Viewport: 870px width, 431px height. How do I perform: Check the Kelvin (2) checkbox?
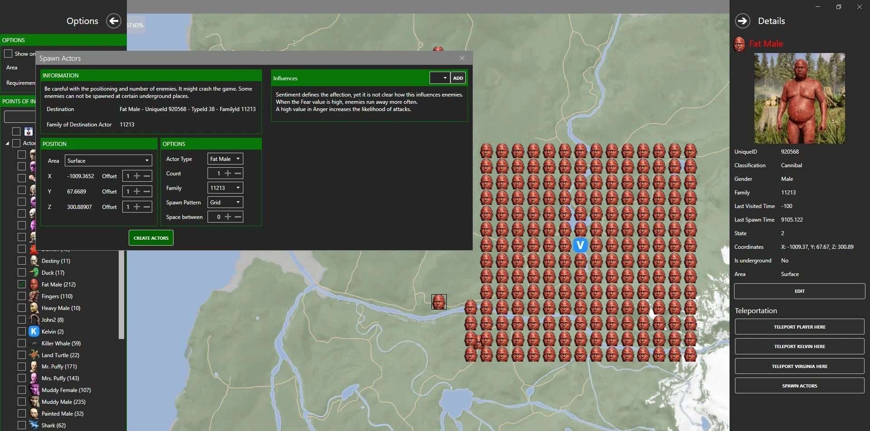tap(22, 331)
